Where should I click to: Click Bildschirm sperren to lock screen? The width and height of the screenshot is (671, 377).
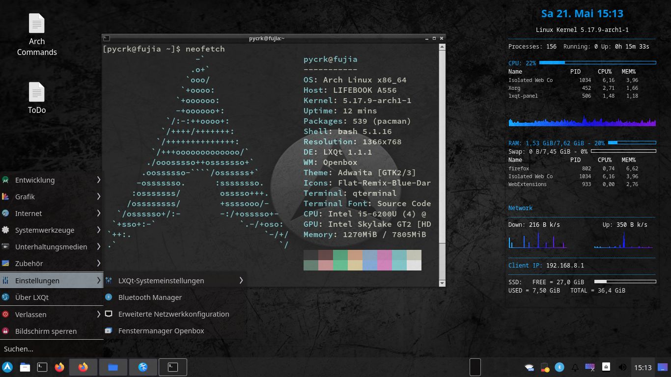46,331
